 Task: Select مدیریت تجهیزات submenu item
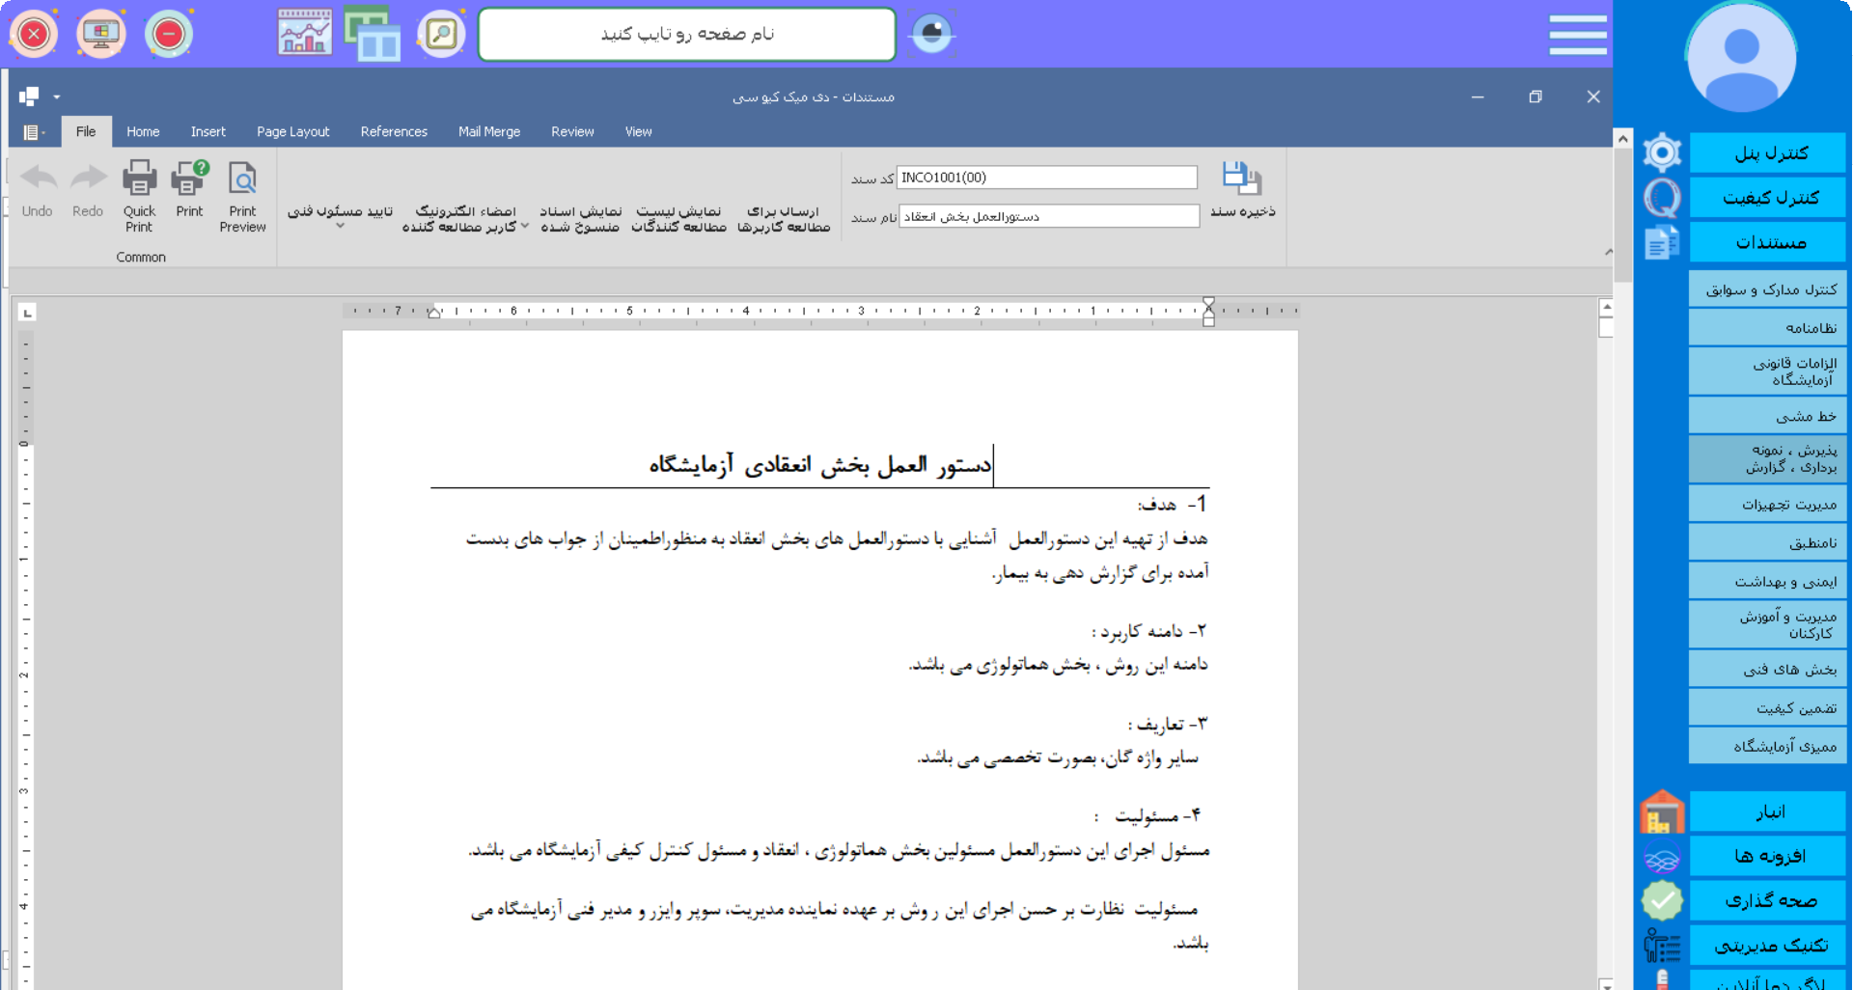click(x=1768, y=504)
